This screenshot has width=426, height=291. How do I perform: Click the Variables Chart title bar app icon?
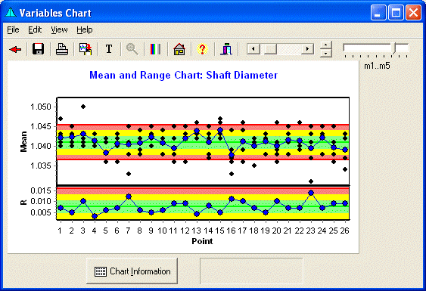(11, 13)
